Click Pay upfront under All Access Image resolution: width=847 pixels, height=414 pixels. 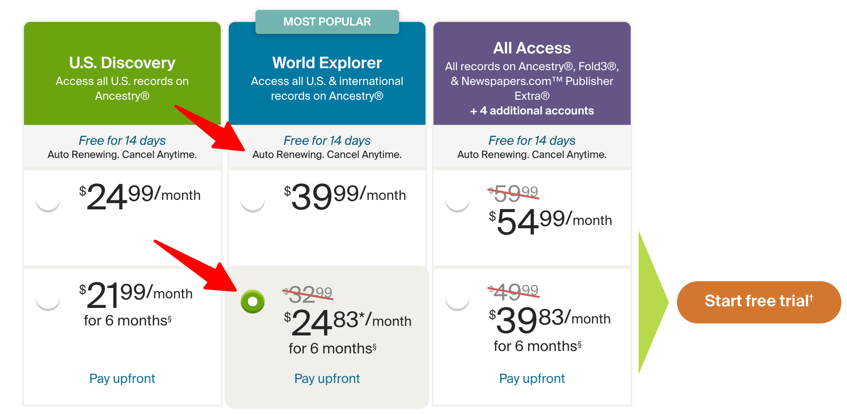[x=532, y=378]
